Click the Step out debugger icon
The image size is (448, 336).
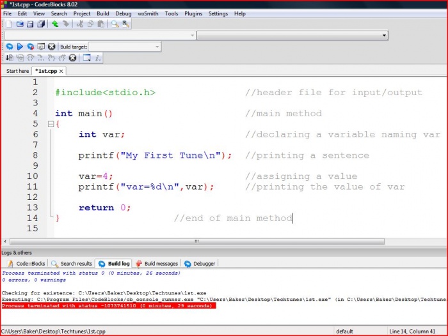[x=62, y=58]
